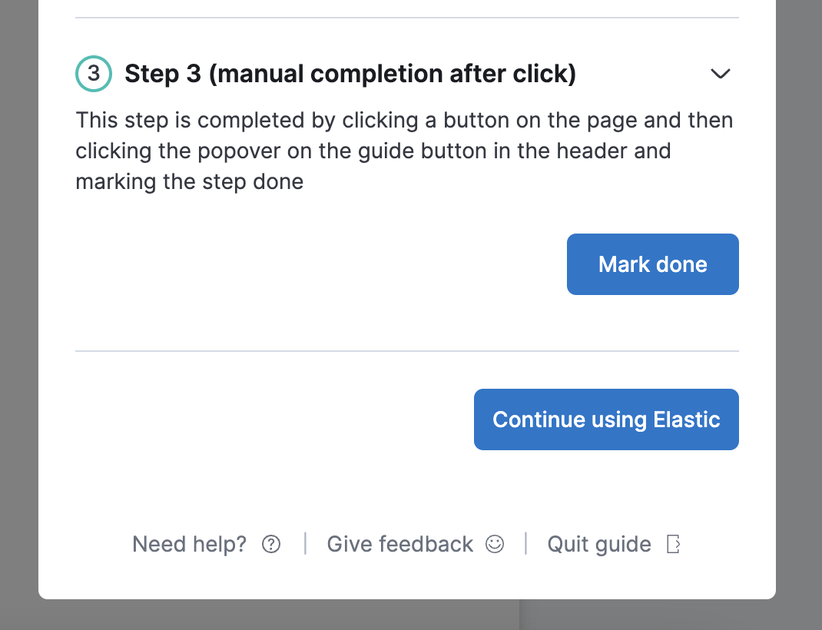Viewport: 822px width, 630px height.
Task: Open the Give feedback link
Action: point(399,545)
